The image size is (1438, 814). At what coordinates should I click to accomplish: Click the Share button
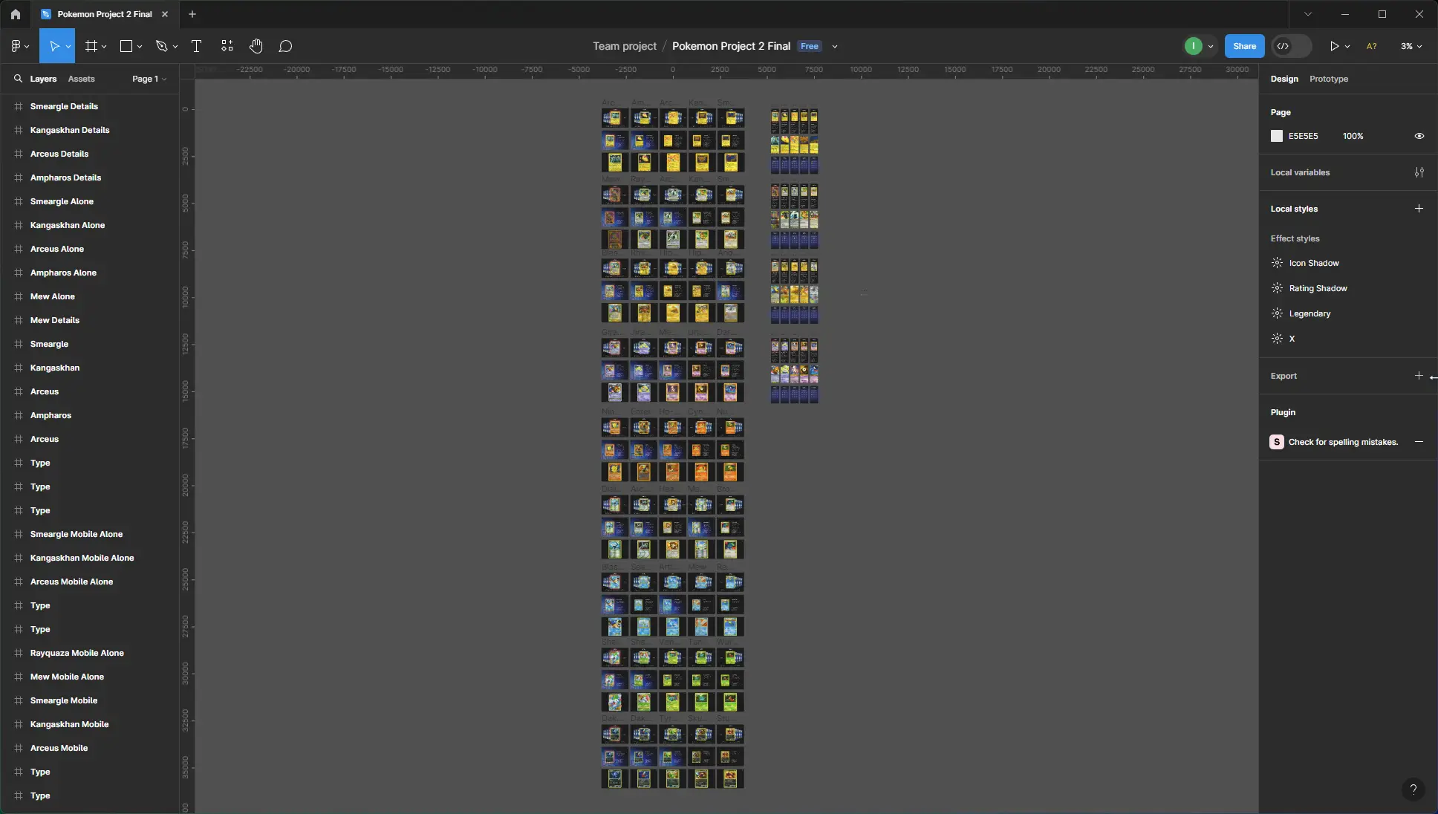[1244, 46]
